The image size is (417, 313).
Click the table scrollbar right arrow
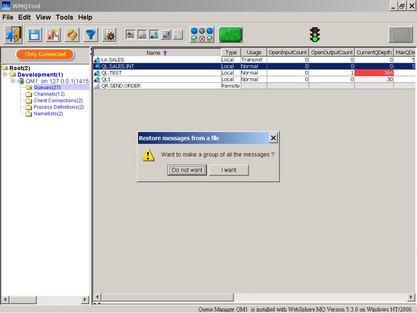point(411,297)
